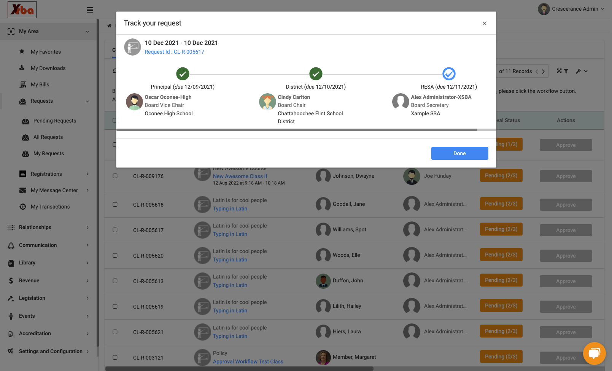Select All Requests in sidebar

[x=48, y=137]
